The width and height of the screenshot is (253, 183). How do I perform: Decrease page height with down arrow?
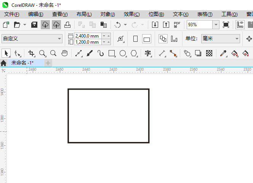[104, 42]
